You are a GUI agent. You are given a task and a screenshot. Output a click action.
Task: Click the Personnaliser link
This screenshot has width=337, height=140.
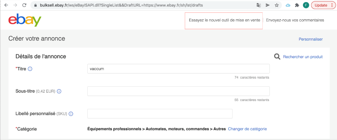pyautogui.click(x=310, y=39)
